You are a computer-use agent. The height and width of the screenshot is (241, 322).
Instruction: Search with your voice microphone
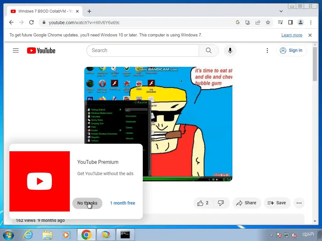pos(230,51)
